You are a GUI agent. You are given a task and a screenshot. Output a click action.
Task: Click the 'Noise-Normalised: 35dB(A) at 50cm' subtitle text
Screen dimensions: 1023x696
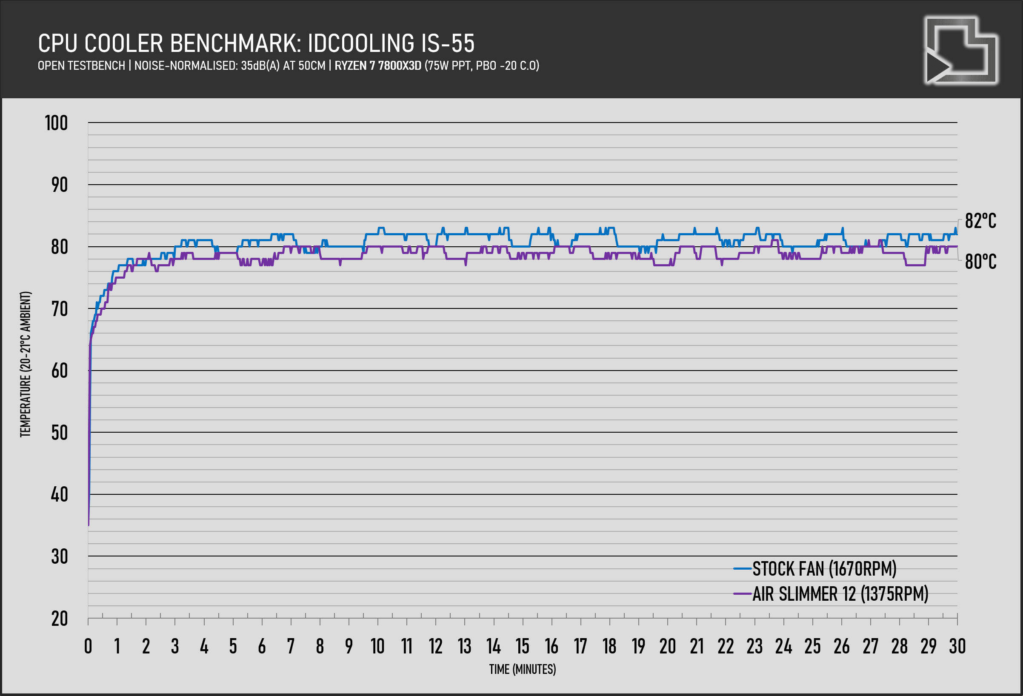(x=229, y=66)
